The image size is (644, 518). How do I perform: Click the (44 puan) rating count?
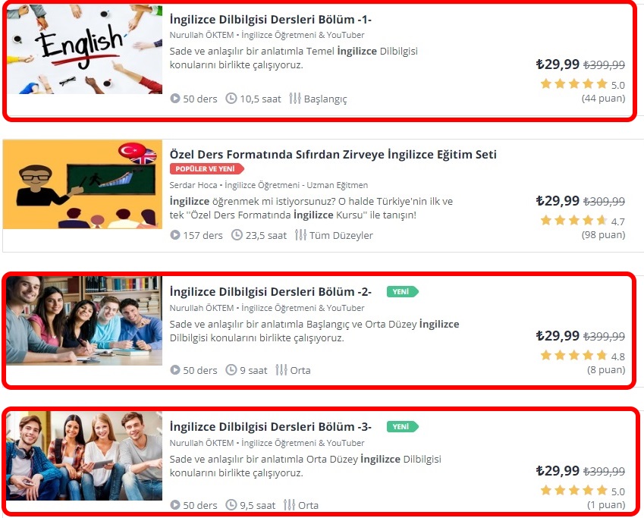(x=603, y=98)
